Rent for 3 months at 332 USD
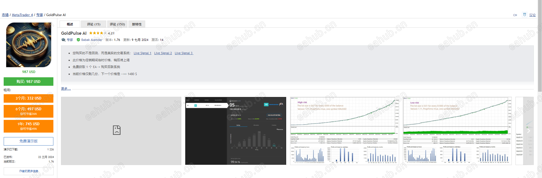Viewport: 542px width, 178px height. click(29, 98)
